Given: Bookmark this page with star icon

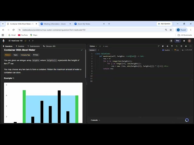Looking at the screenshot, I should pyautogui.click(x=171, y=30).
